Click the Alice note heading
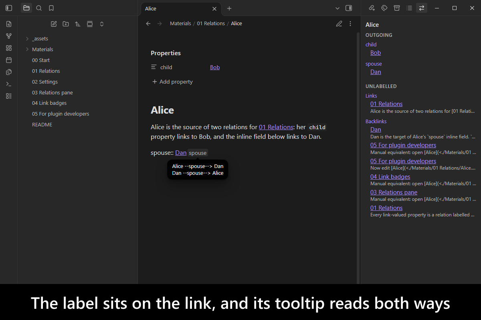This screenshot has width=481, height=320. point(162,110)
